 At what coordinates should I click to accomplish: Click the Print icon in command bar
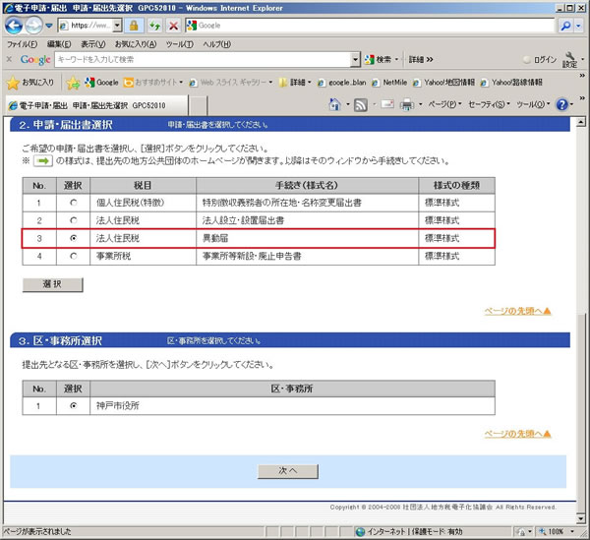click(406, 104)
